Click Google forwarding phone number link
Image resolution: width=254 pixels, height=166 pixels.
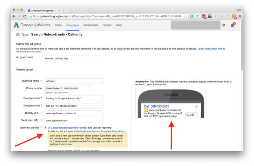pos(69,128)
